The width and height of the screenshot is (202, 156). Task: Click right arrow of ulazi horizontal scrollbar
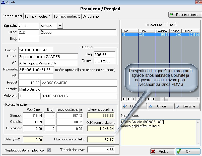click(x=197, y=99)
